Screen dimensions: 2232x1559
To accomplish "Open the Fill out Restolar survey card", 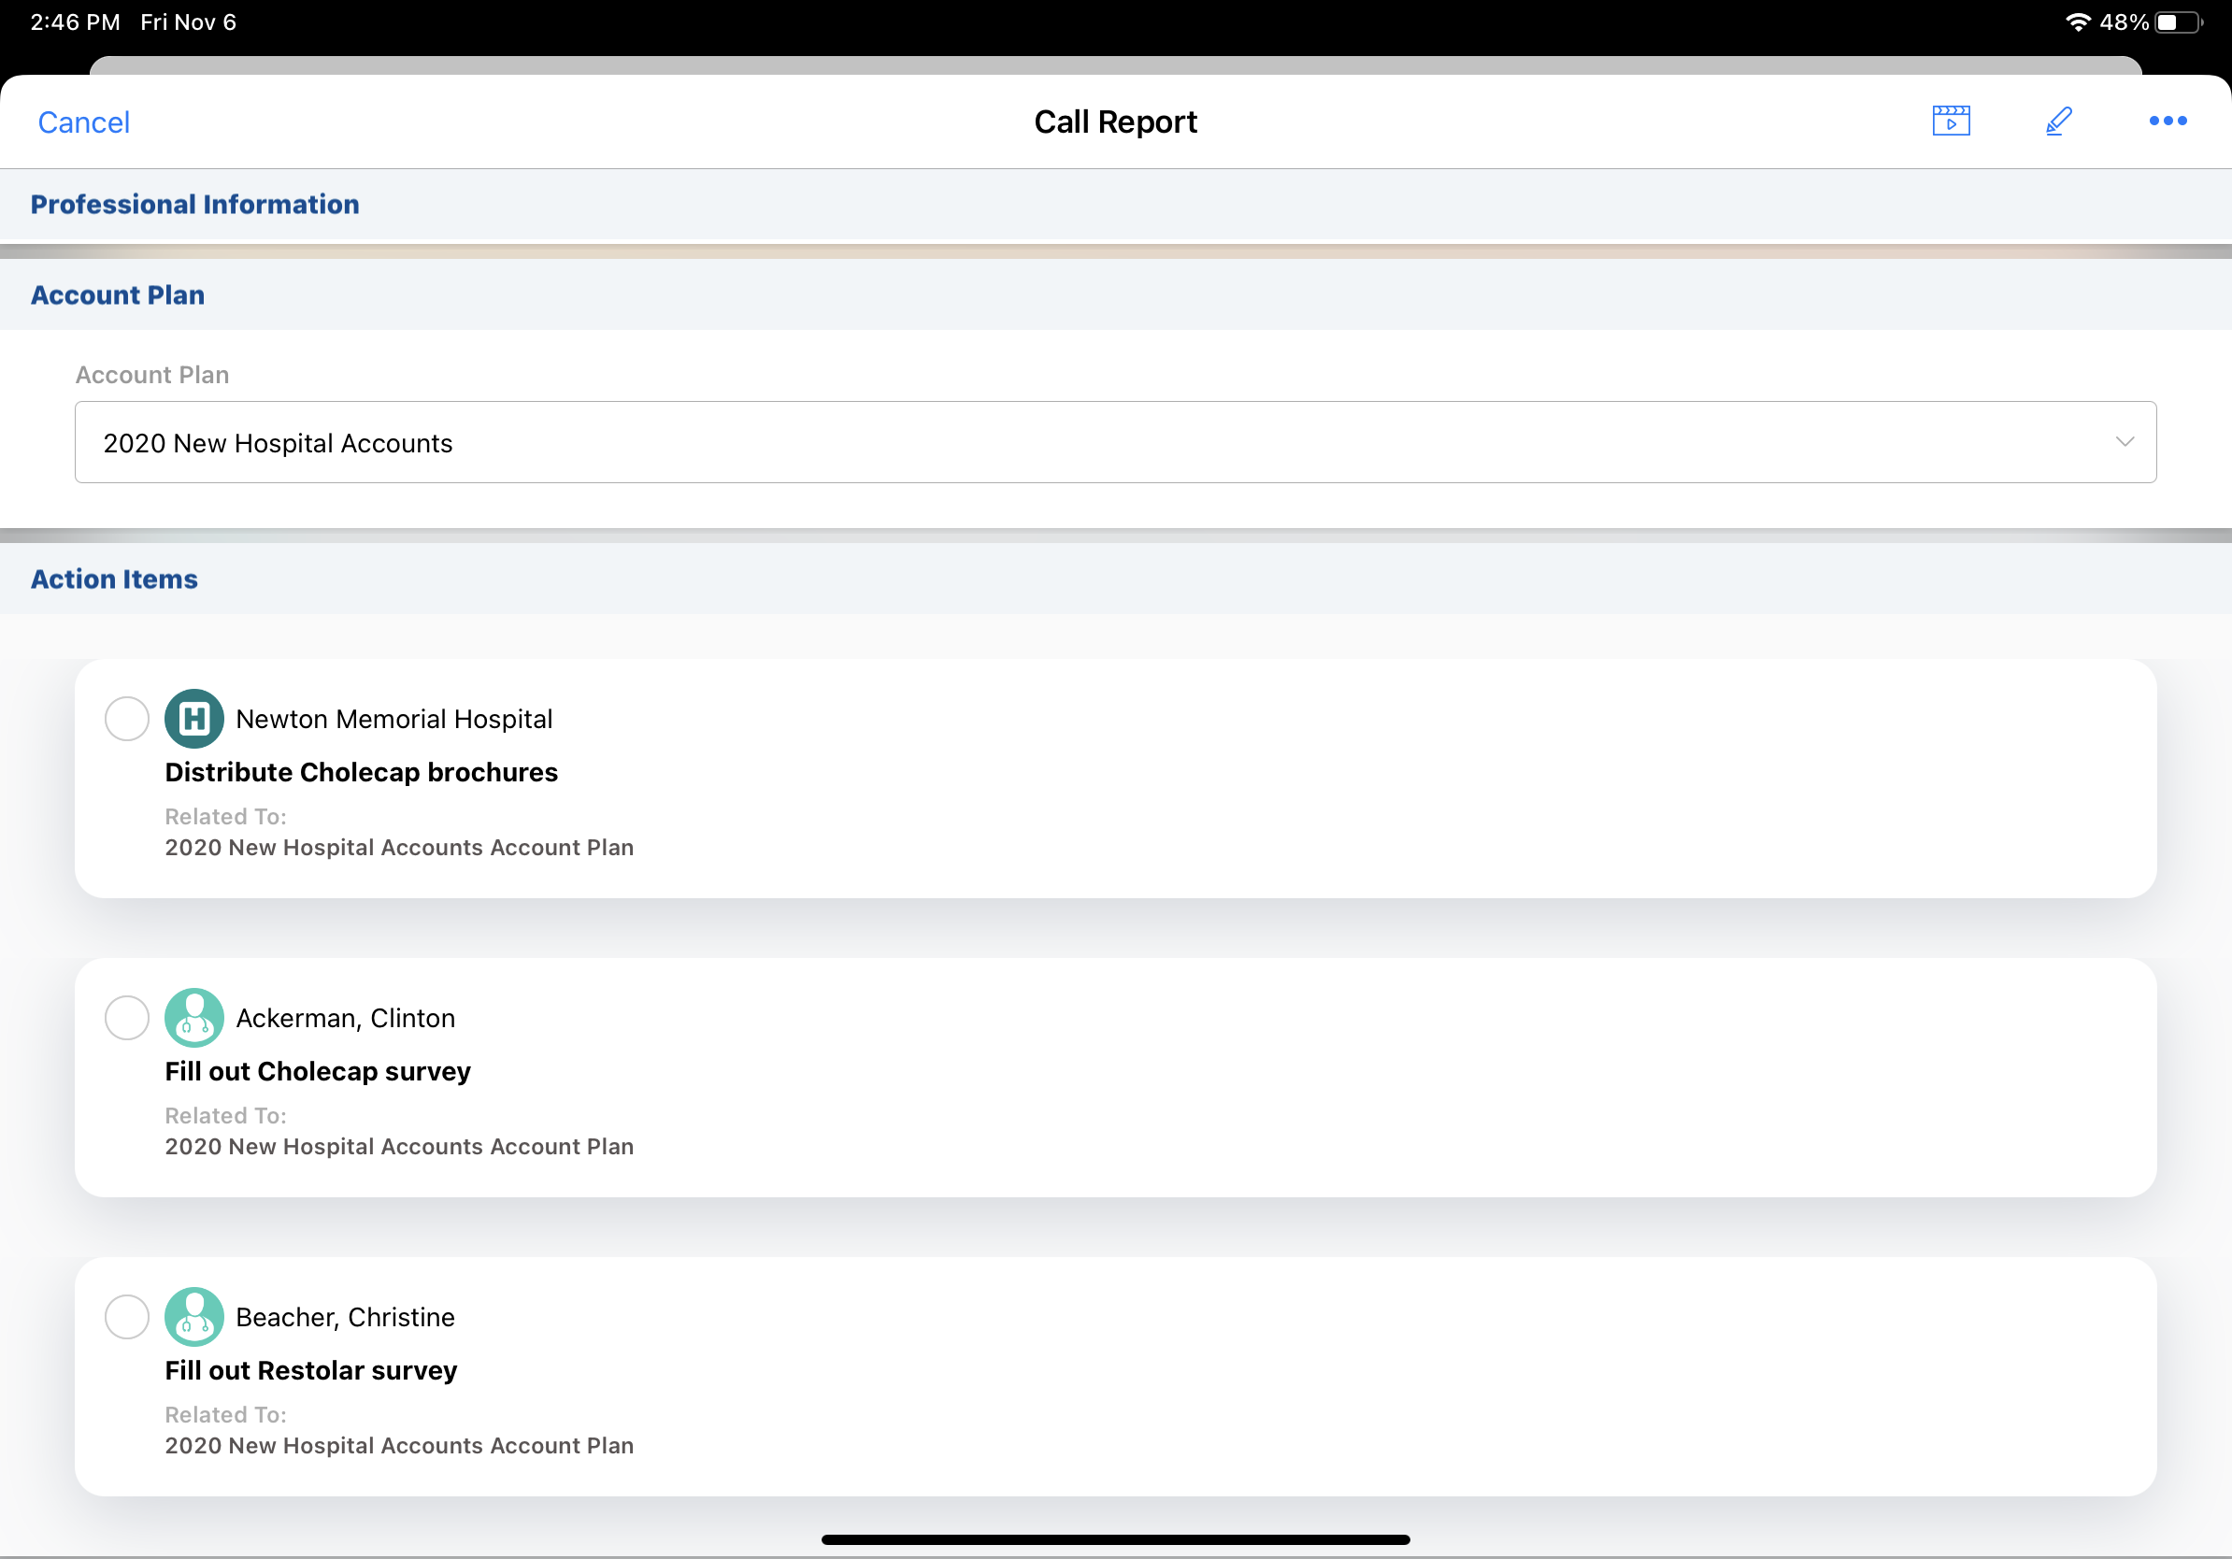I will click(x=310, y=1369).
